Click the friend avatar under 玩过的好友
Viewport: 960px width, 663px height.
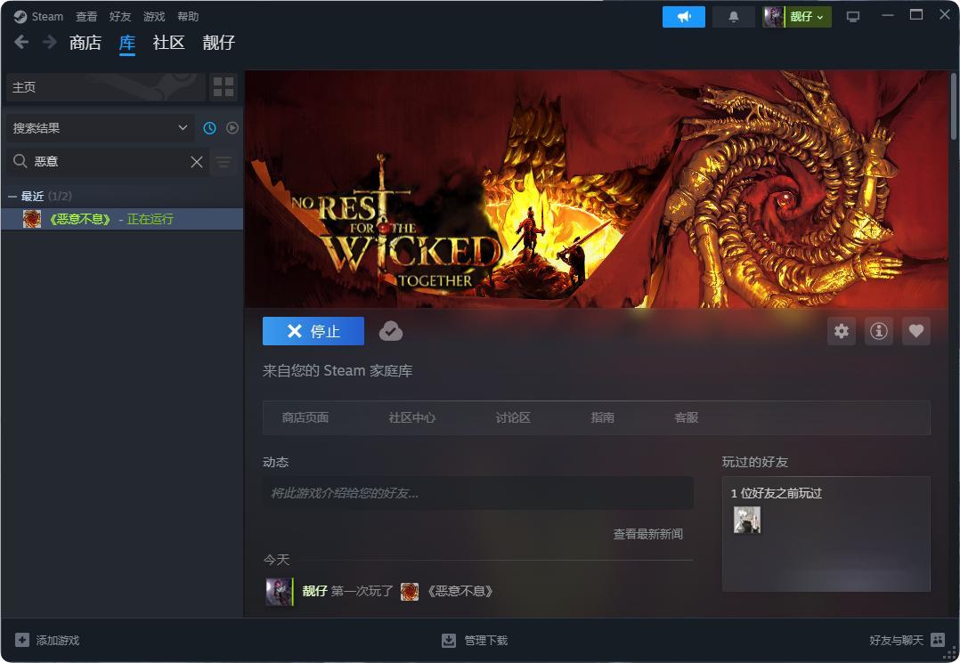point(747,520)
